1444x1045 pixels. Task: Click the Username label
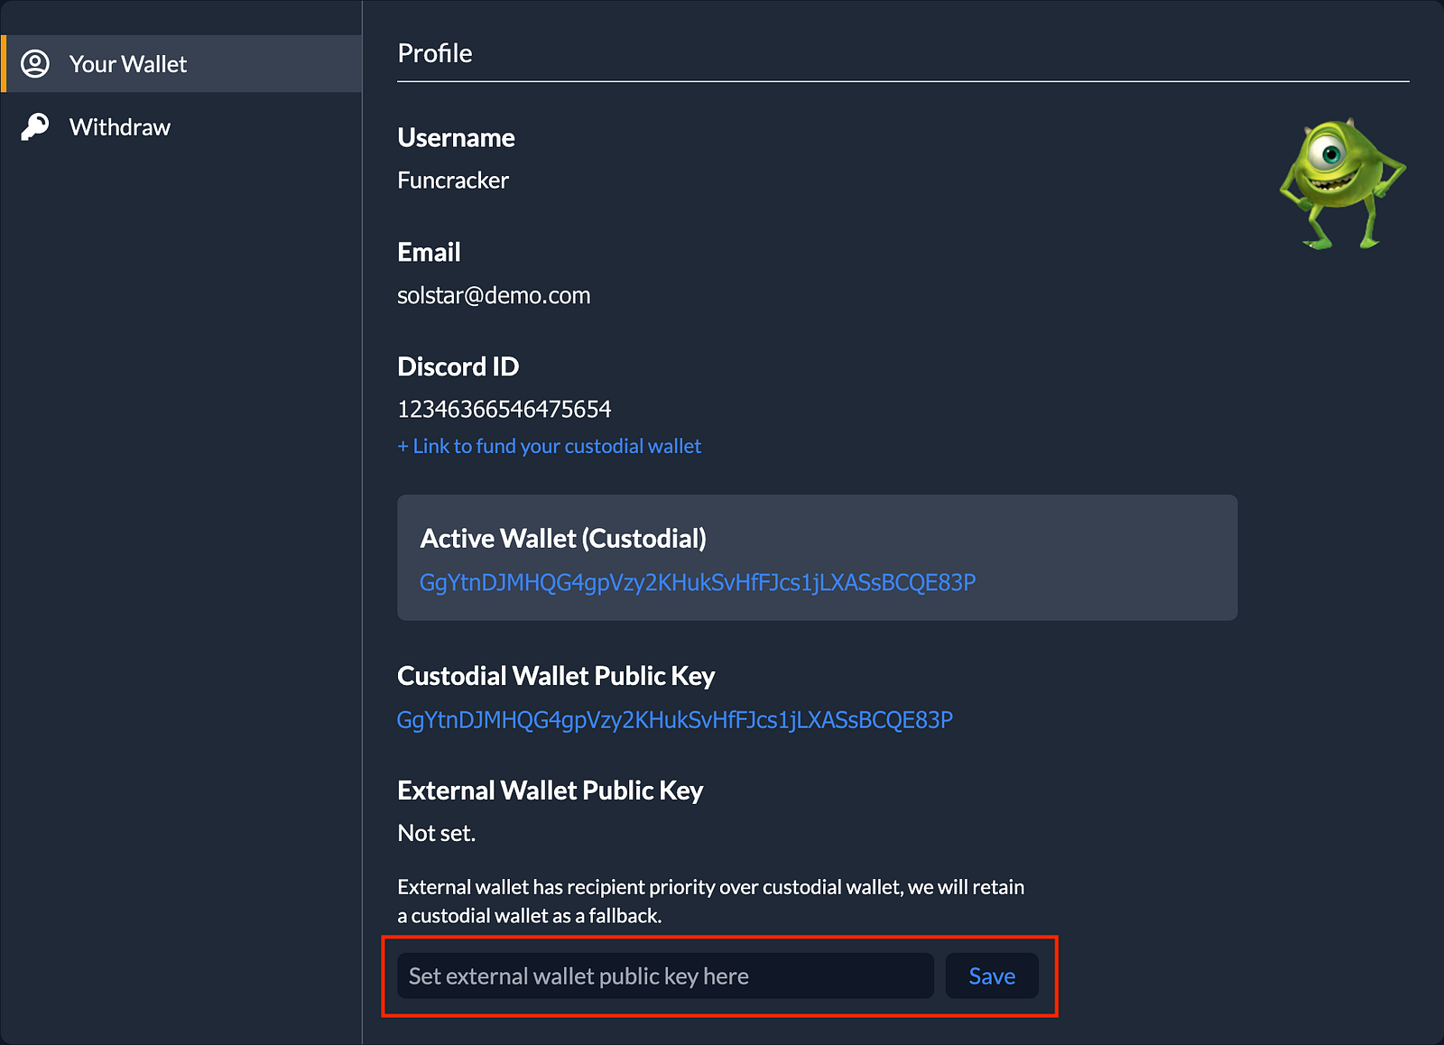point(456,138)
